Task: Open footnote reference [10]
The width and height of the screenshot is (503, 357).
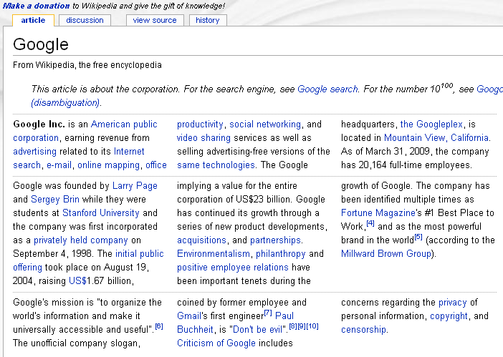Action: pyautogui.click(x=312, y=326)
